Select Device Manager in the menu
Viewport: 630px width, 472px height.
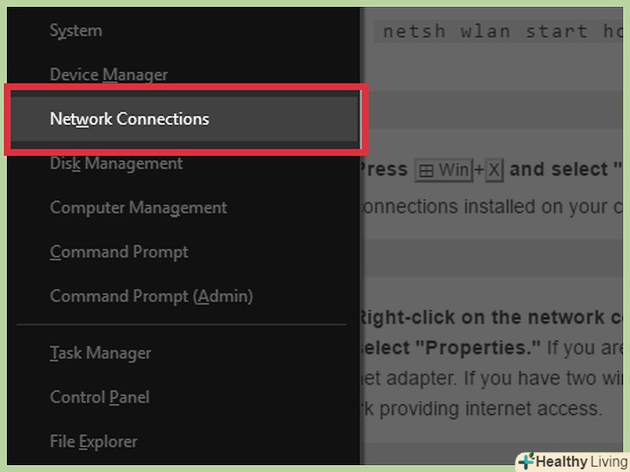tap(108, 75)
